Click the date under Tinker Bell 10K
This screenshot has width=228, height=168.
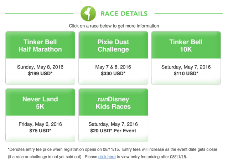(x=186, y=67)
